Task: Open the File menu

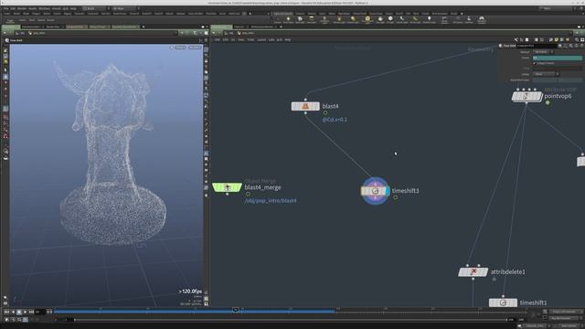Action: click(5, 8)
